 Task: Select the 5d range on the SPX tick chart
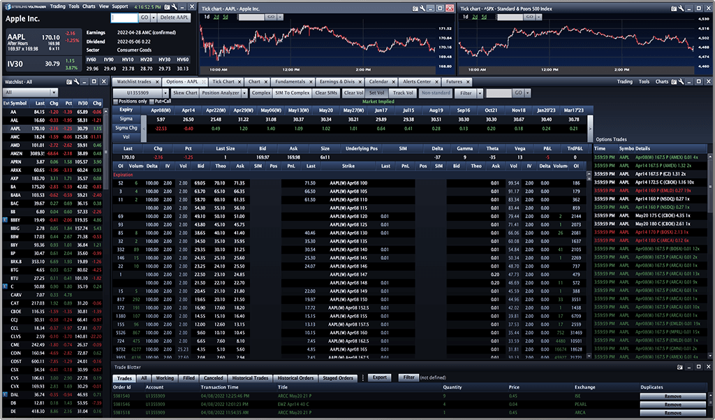pyautogui.click(x=484, y=17)
